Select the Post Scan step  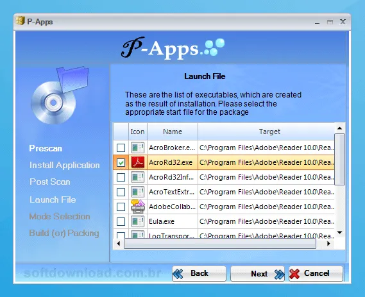click(50, 182)
